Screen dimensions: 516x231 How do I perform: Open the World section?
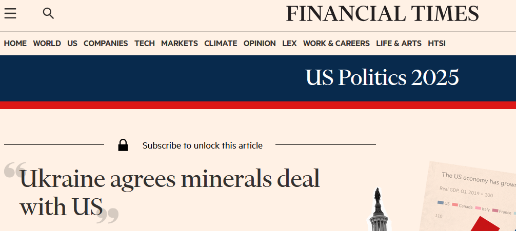pos(47,44)
